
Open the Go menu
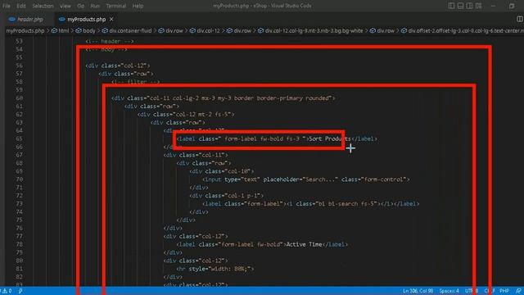(x=80, y=6)
